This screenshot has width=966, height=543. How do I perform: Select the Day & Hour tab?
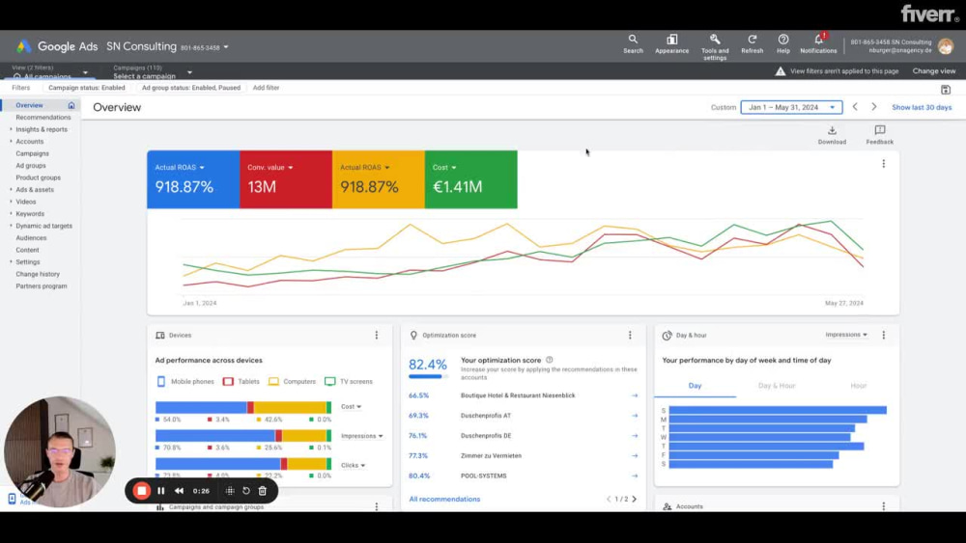tap(777, 386)
